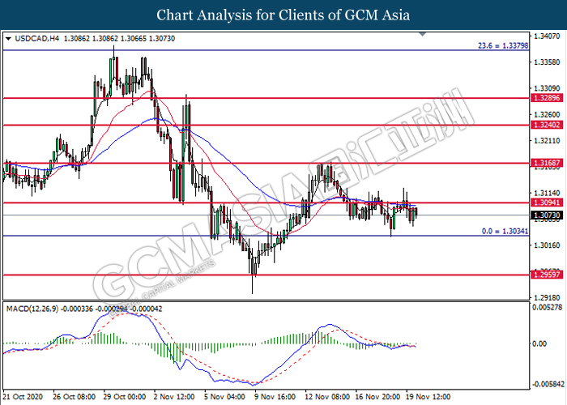Click the chart shift marker triangle at top

coord(422,34)
